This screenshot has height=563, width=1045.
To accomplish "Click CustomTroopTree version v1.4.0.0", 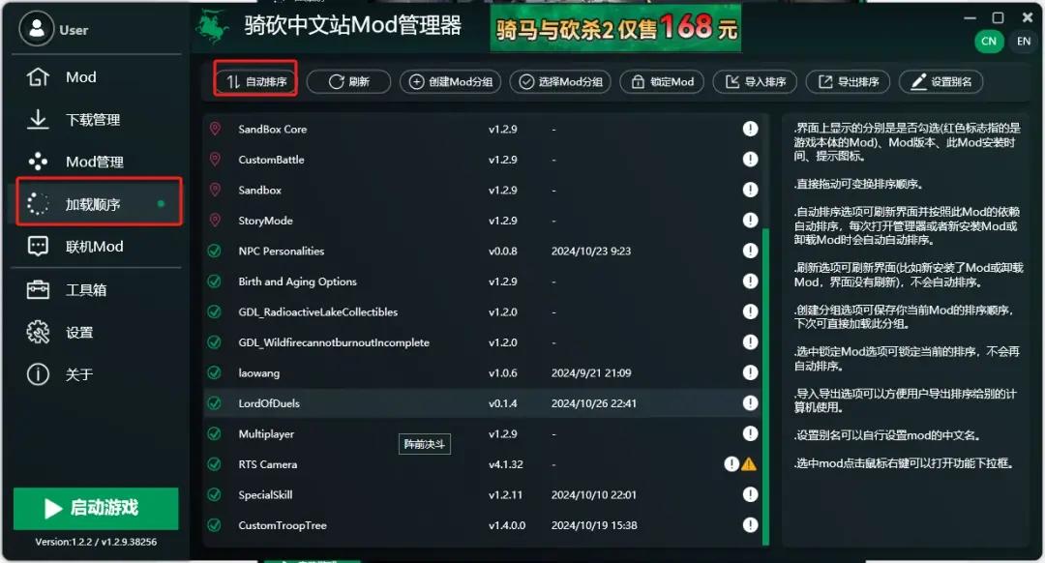I will point(507,525).
